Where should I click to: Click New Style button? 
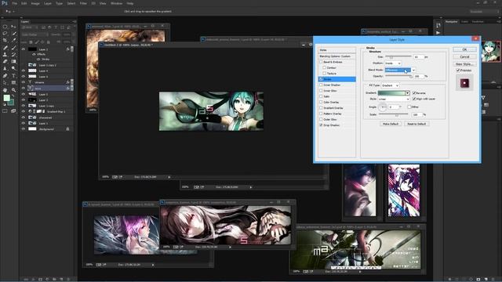[x=464, y=64]
